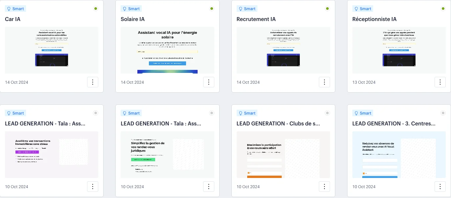Screen dimensions: 451x198
Task: Click the green status dot on Car IA
Action: point(96,9)
